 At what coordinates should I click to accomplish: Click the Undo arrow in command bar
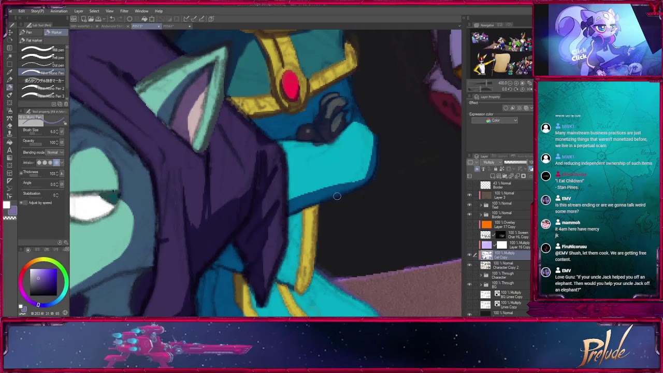(112, 19)
